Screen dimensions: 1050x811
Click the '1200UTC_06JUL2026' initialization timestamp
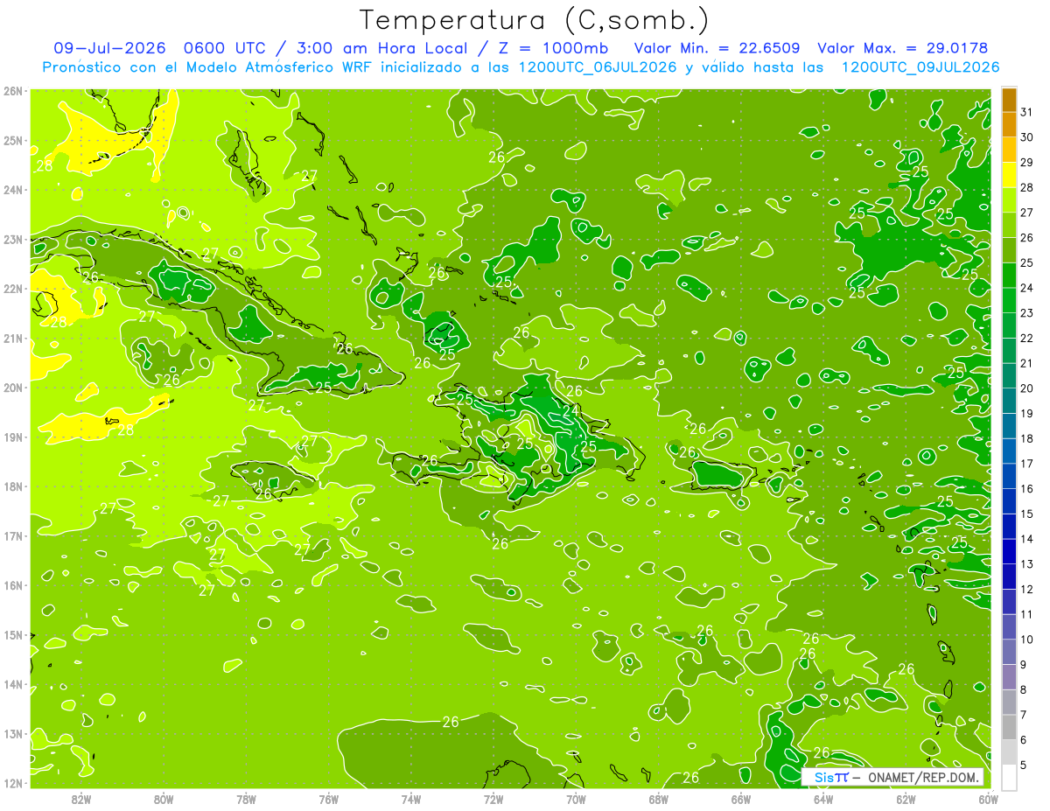[x=598, y=67]
